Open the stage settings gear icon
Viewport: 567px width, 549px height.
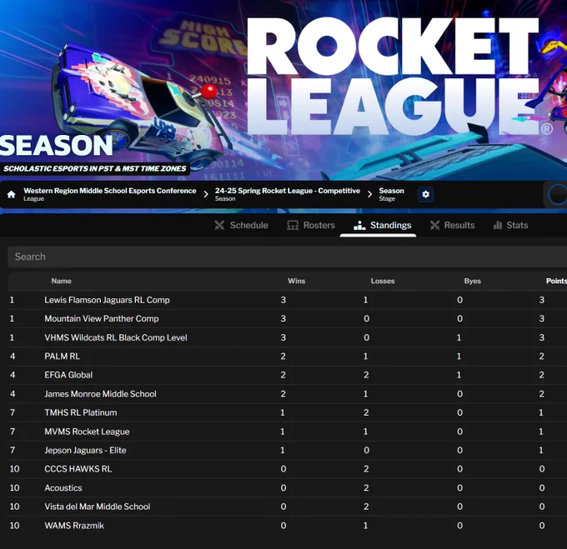(x=425, y=194)
